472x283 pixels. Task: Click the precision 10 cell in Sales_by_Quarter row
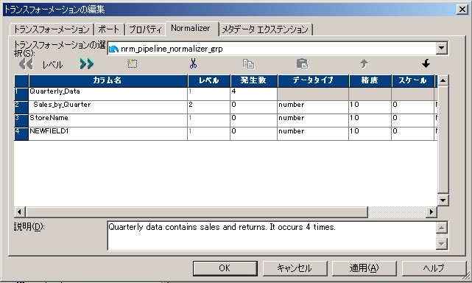(370, 107)
